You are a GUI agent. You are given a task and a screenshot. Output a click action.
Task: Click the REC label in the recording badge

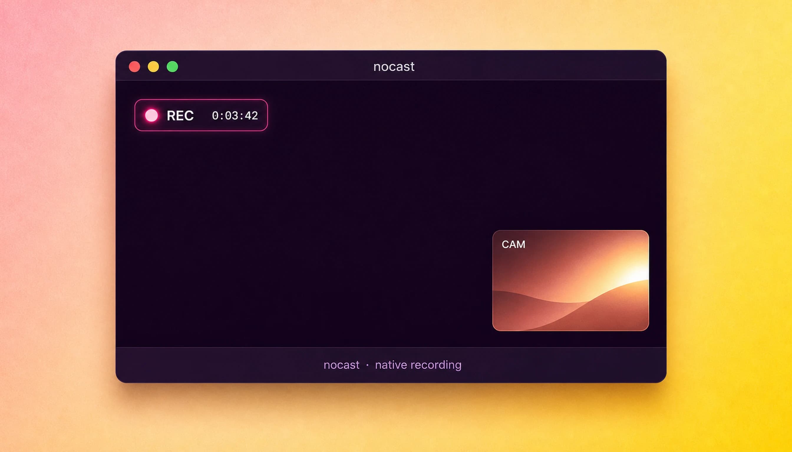[180, 116]
